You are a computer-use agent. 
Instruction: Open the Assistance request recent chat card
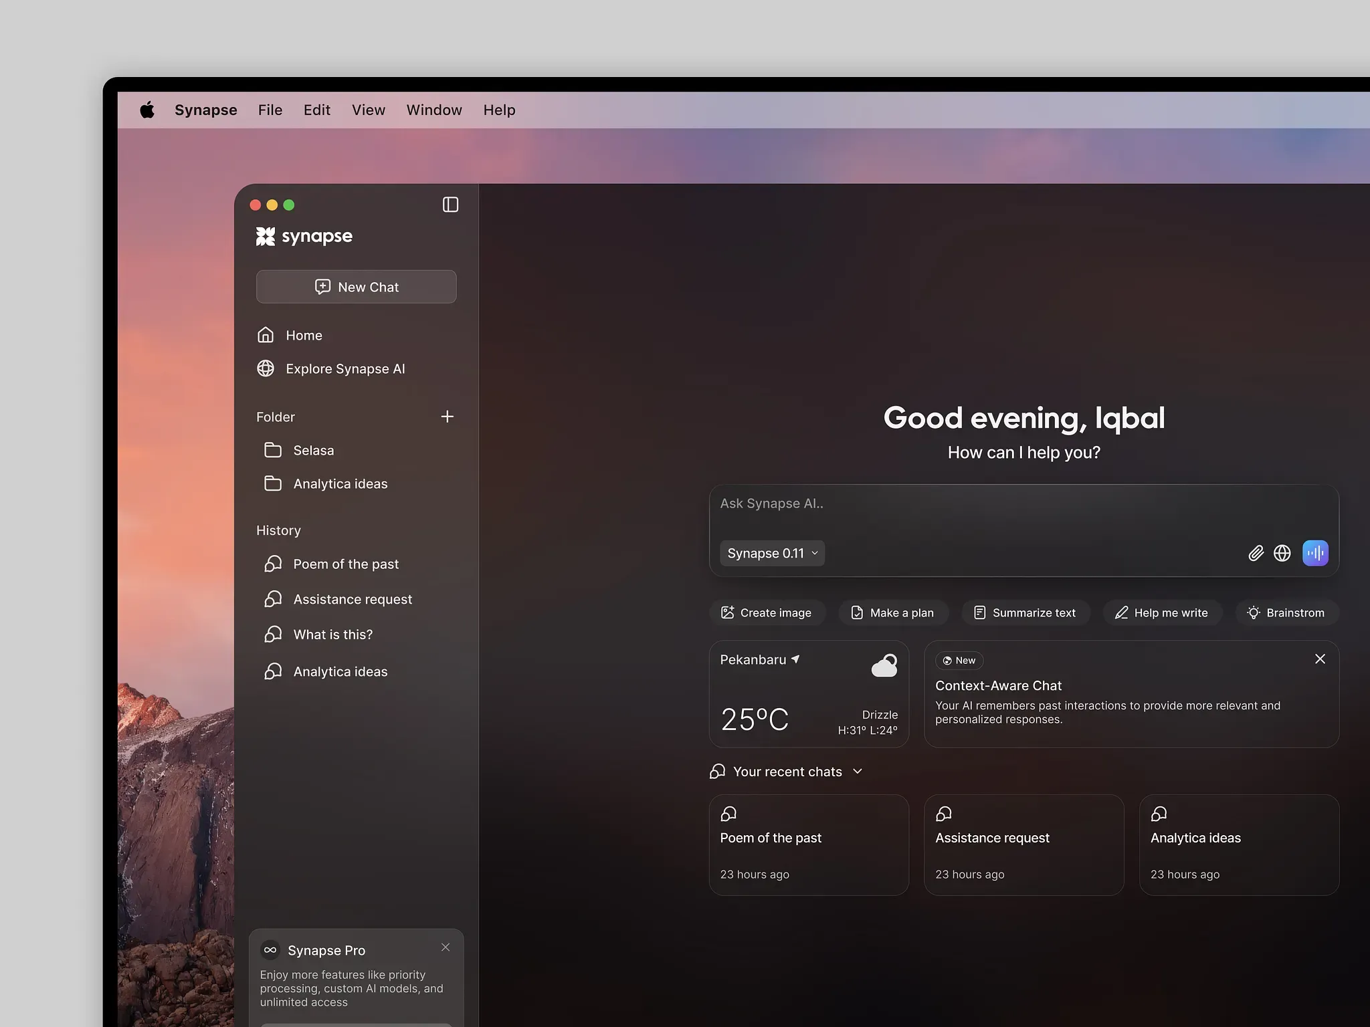tap(1023, 844)
